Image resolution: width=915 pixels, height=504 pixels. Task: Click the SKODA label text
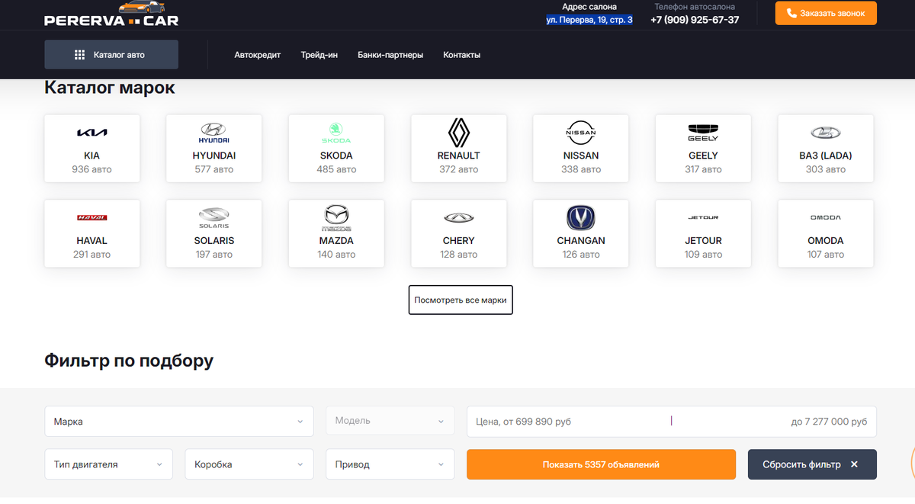point(336,156)
